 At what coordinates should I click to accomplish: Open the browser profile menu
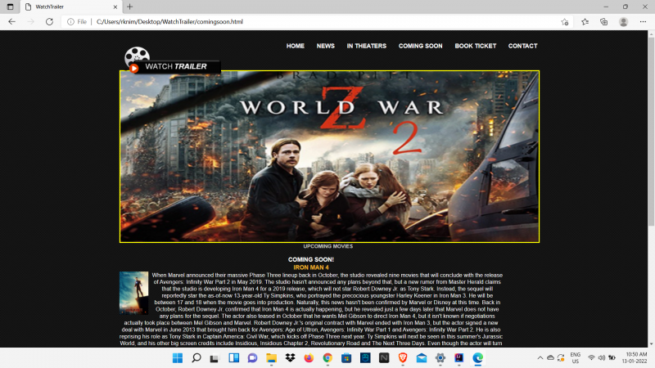pos(623,22)
